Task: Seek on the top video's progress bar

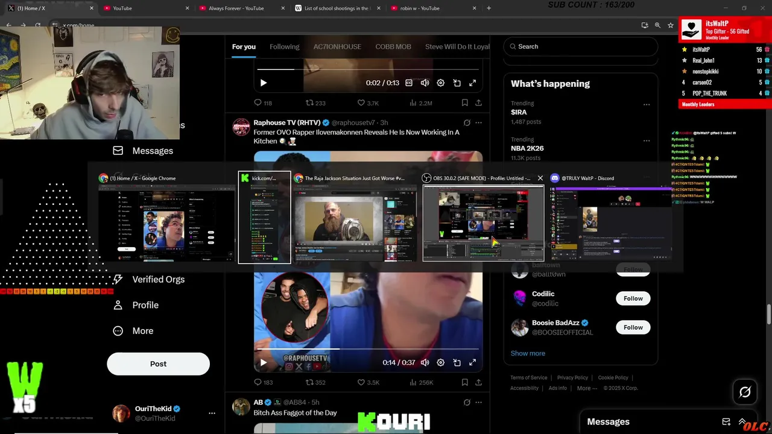Action: tap(368, 69)
